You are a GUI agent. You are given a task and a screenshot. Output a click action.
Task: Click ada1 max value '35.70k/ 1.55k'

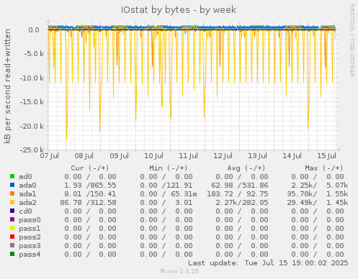(318, 194)
